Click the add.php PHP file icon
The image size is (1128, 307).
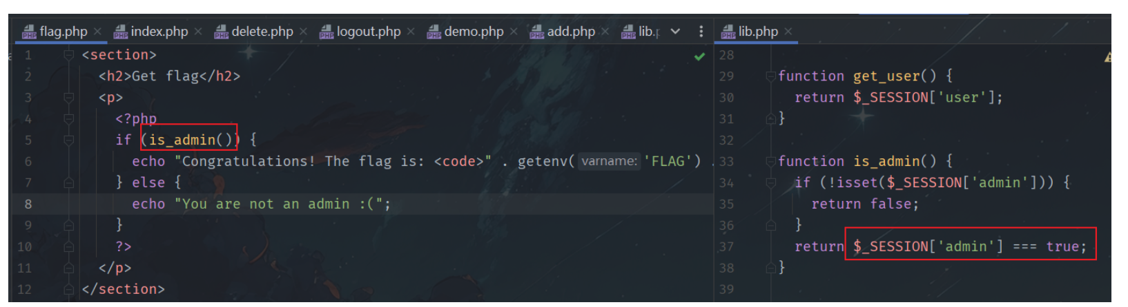click(x=537, y=32)
